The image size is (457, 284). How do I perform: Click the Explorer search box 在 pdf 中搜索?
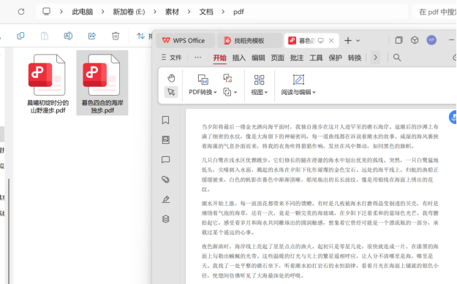pos(434,12)
